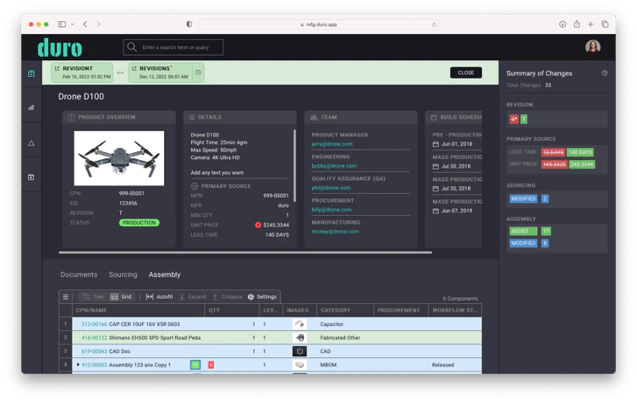Click the help icon in Summary of Changes
The width and height of the screenshot is (637, 402).
[x=605, y=73]
